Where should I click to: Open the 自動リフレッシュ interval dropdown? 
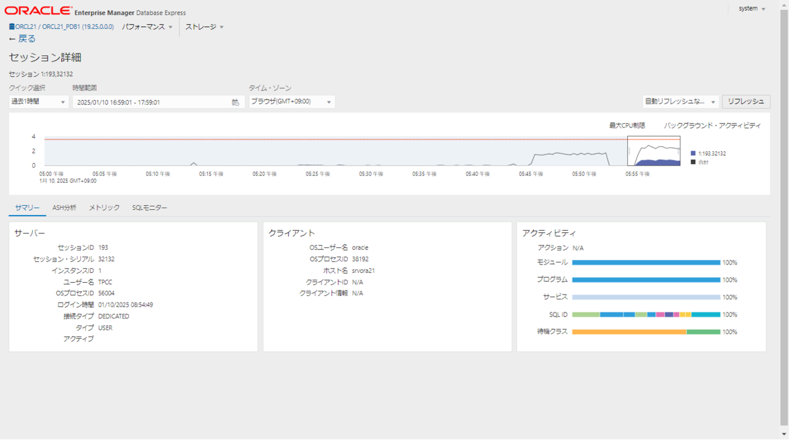[x=676, y=101]
